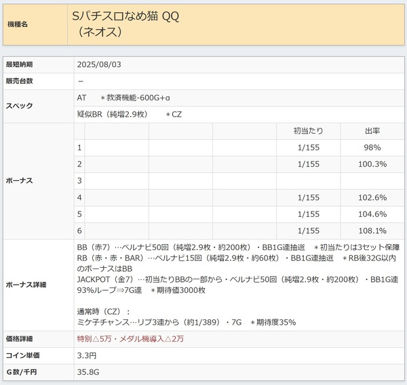This screenshot has height=385, width=407.
Task: Select the 疑似BR（純増2.9枚） spec text
Action: (x=113, y=115)
